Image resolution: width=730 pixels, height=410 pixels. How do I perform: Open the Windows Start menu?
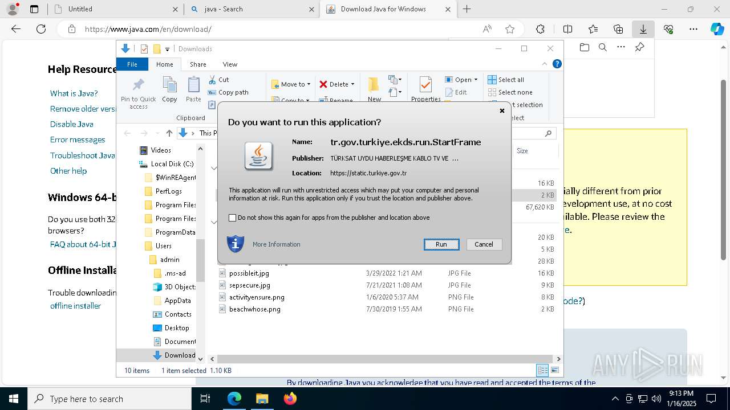point(14,399)
